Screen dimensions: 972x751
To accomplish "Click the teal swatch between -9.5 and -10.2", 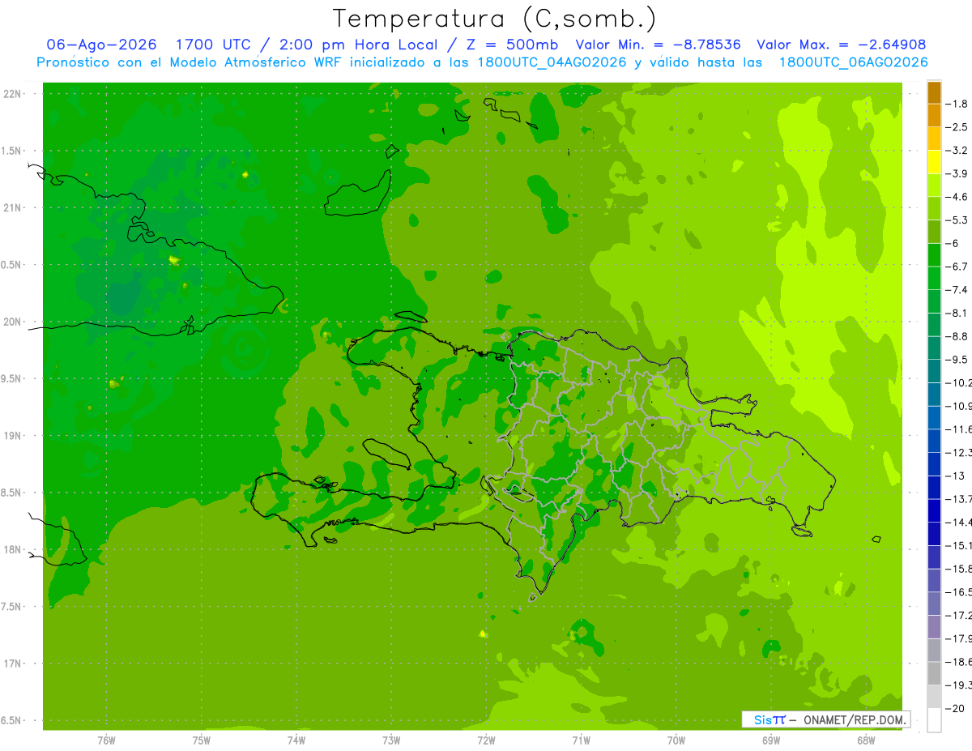I will coord(934,372).
